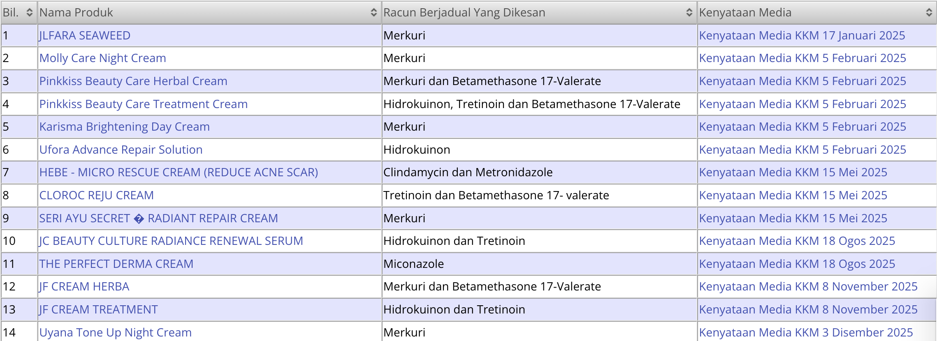Open Ufora Advance Repair Solution link

tap(121, 150)
